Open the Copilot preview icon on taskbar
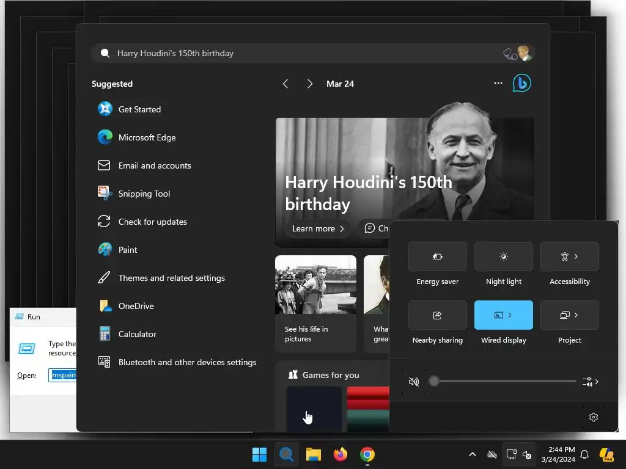The image size is (626, 469). tap(607, 454)
